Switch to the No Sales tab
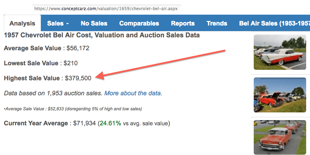The width and height of the screenshot is (310, 155). 94,23
